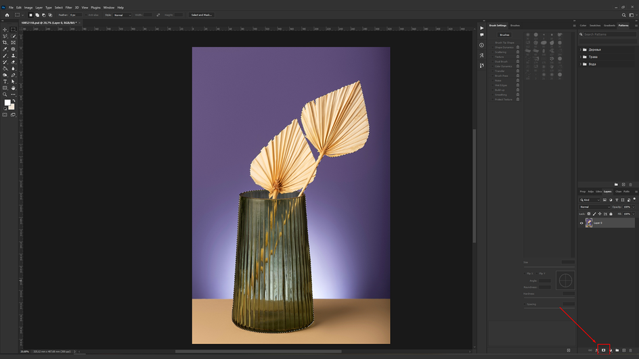The height and width of the screenshot is (359, 639).
Task: Select the Rectangle shape tool
Action: (x=5, y=88)
